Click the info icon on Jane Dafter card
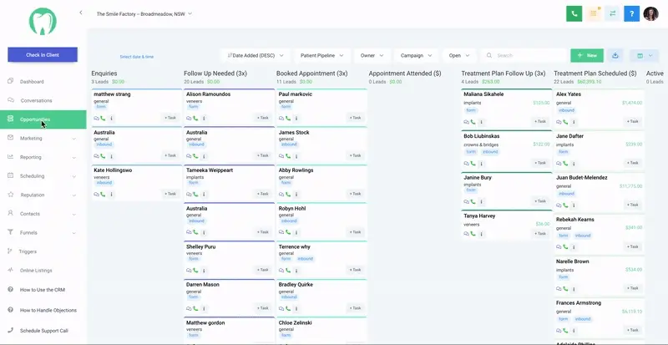 coord(574,164)
